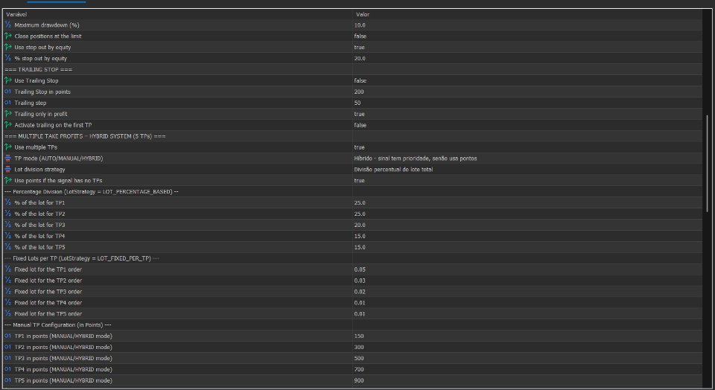Click the icon beside Fixed lot for the TP5 order
715x390 pixels.
tap(7, 314)
